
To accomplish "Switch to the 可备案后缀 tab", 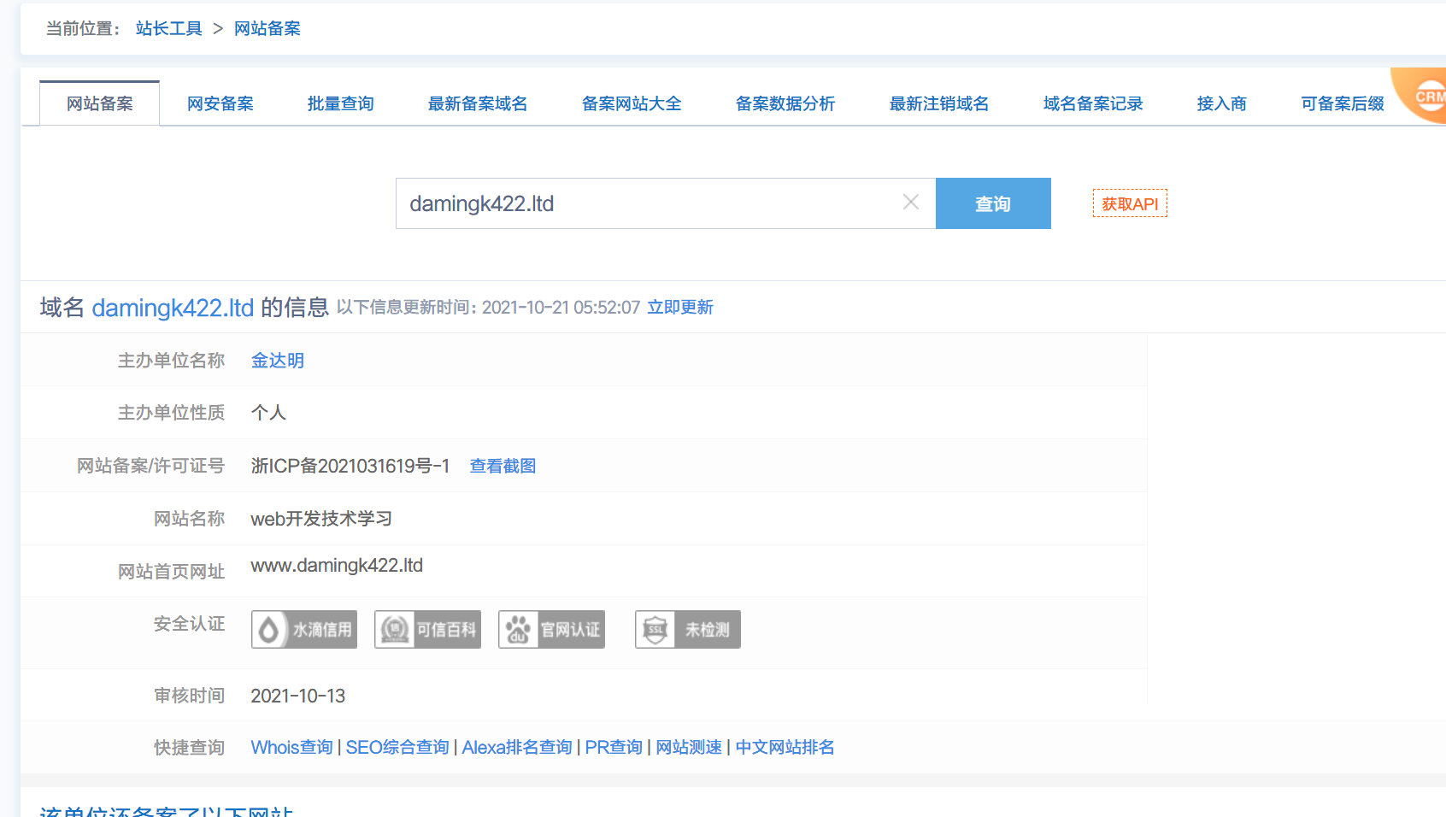I will click(x=1343, y=103).
